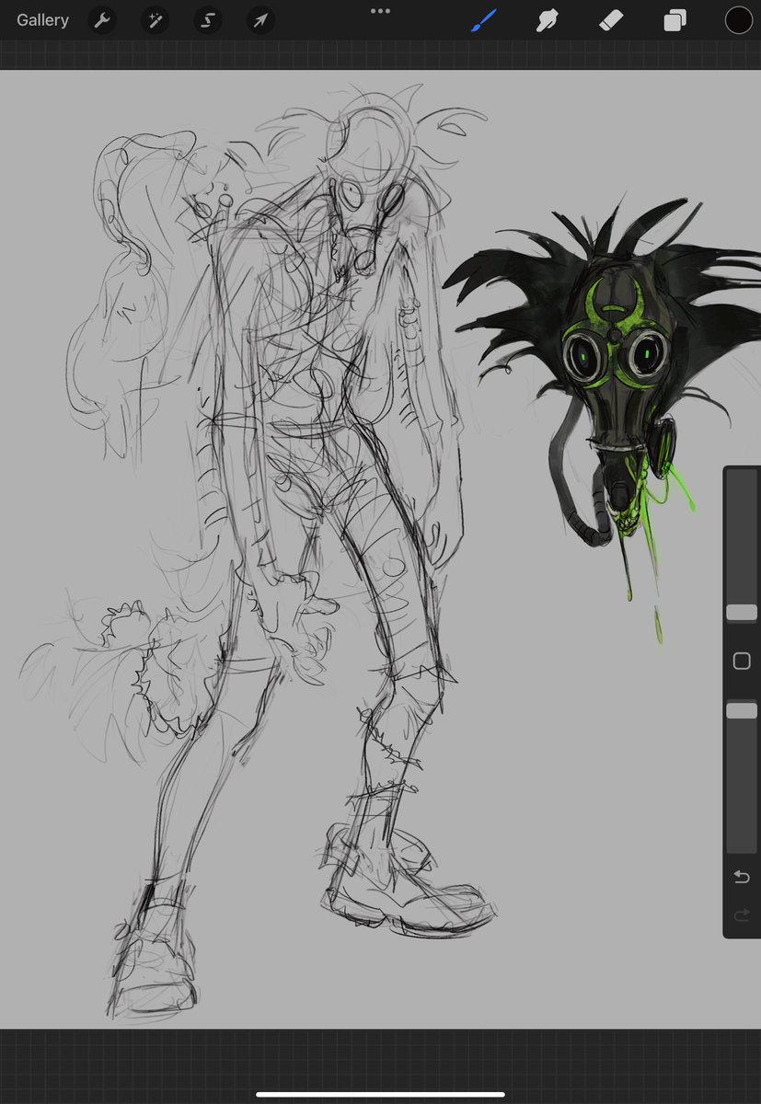Tap the square modify button in sidebar

point(742,661)
